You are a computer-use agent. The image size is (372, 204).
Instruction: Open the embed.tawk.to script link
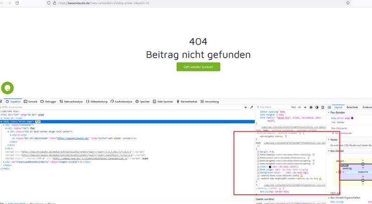click(x=90, y=158)
